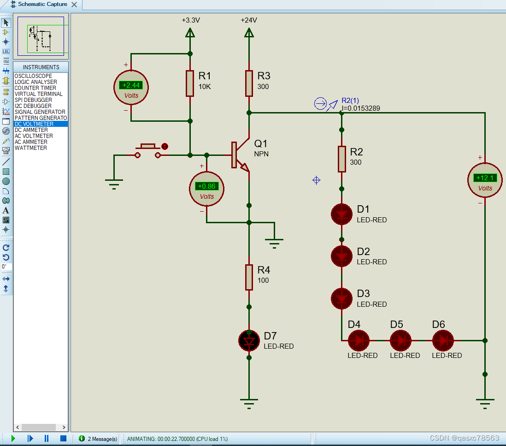The width and height of the screenshot is (506, 446).
Task: Pause the running simulation
Action: click(x=47, y=438)
